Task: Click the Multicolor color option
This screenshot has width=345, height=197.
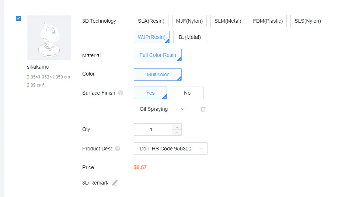Action: click(158, 74)
